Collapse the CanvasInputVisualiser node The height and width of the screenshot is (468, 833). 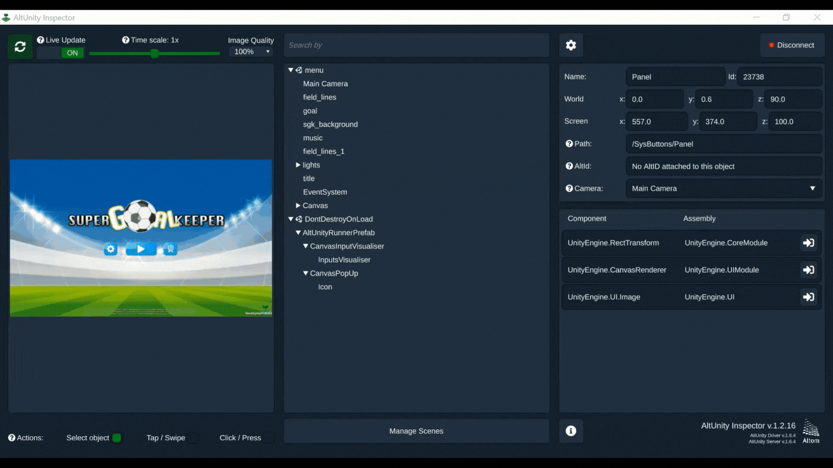tap(306, 246)
